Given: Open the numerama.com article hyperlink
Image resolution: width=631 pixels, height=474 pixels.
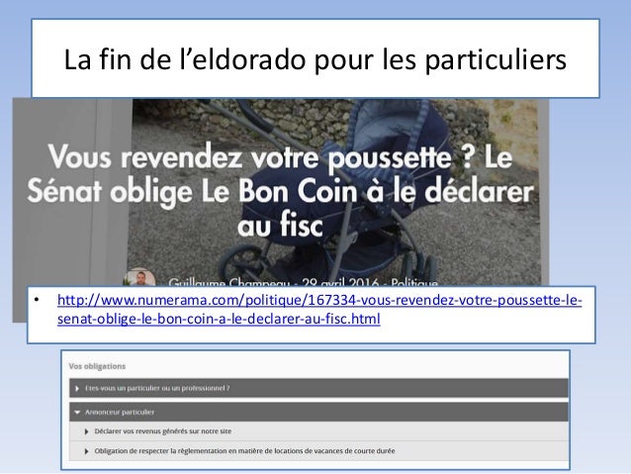Looking at the screenshot, I should point(319,310).
